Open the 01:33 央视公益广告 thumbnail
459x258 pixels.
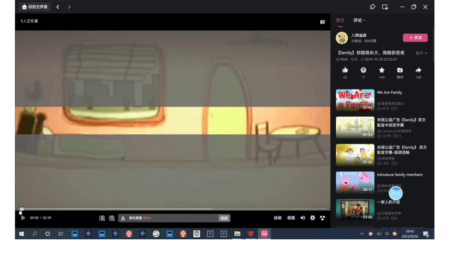pyautogui.click(x=355, y=127)
